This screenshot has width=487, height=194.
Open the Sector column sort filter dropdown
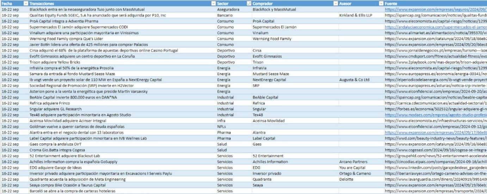(249, 3)
